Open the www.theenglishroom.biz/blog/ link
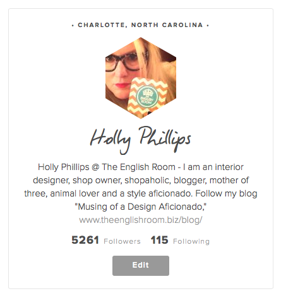The image size is (281, 296). [141, 220]
